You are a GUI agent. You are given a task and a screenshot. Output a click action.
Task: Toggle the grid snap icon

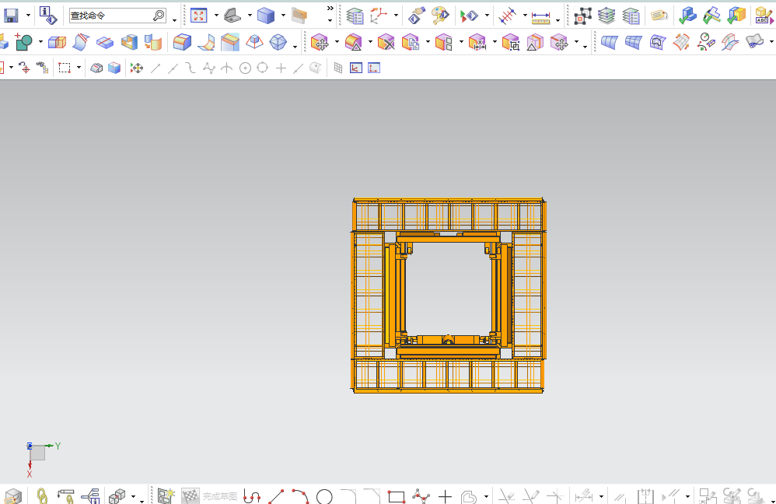338,68
